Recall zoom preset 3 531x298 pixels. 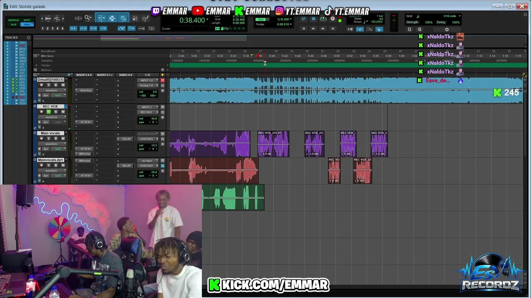coord(52,29)
